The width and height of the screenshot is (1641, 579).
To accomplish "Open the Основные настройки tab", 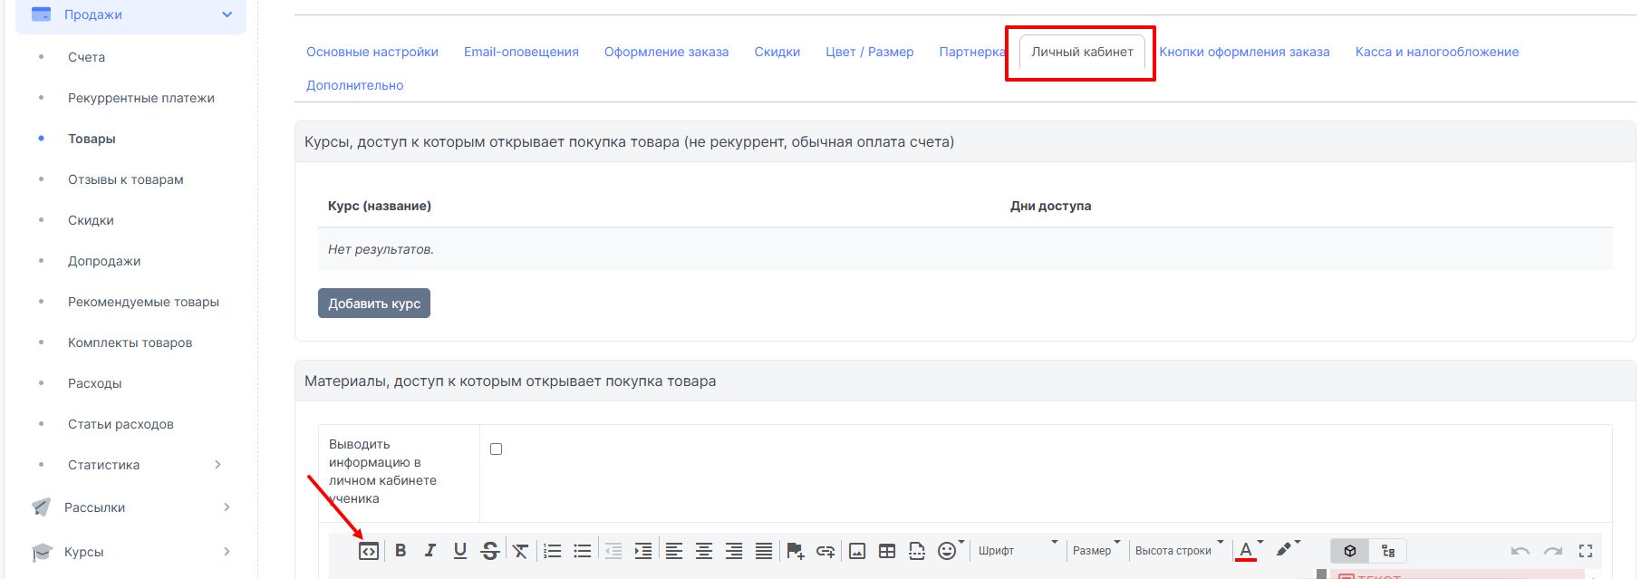I will click(372, 52).
